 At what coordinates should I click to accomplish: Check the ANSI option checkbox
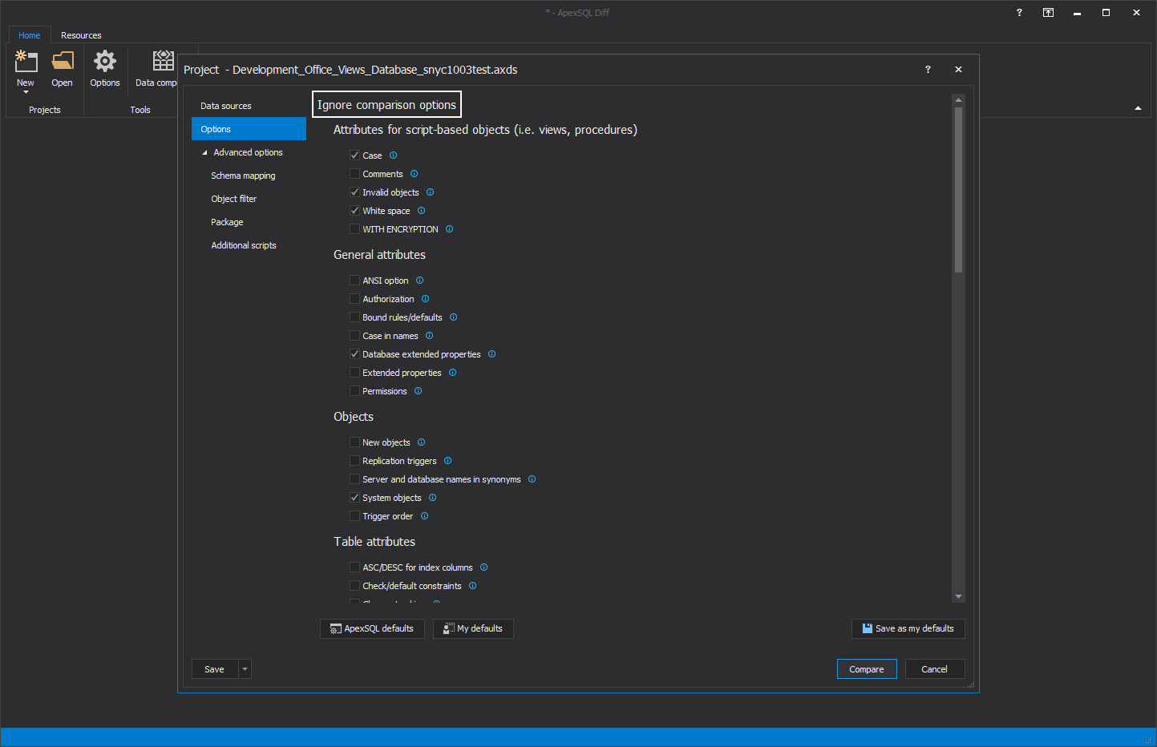coord(354,281)
